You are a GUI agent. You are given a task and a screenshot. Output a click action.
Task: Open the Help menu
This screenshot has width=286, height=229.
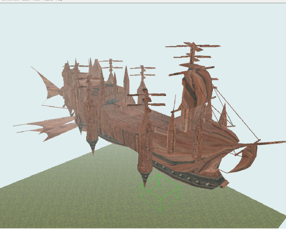pos(59,0)
